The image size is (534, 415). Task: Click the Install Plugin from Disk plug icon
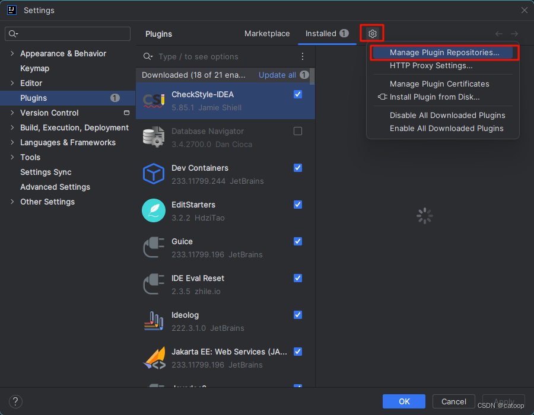[383, 97]
